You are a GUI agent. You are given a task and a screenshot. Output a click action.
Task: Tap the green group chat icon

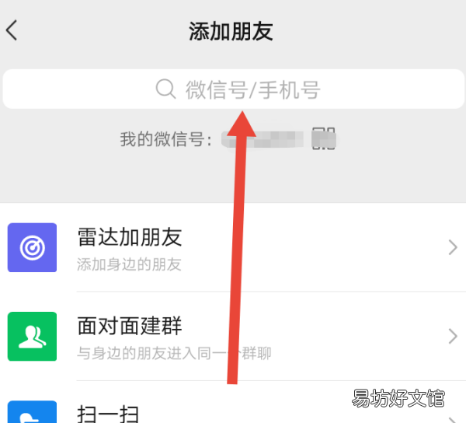pyautogui.click(x=32, y=337)
